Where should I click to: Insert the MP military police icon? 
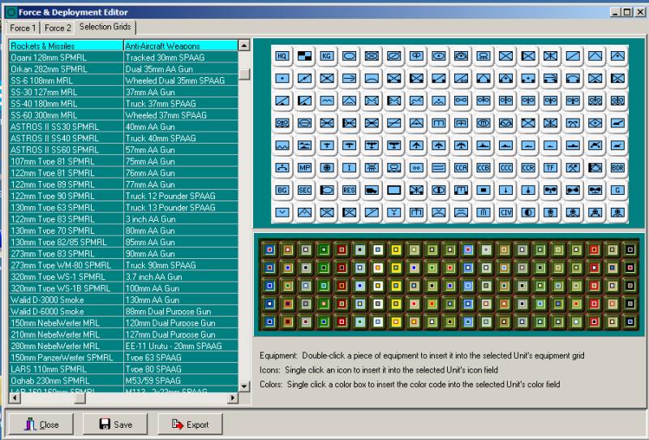(304, 168)
